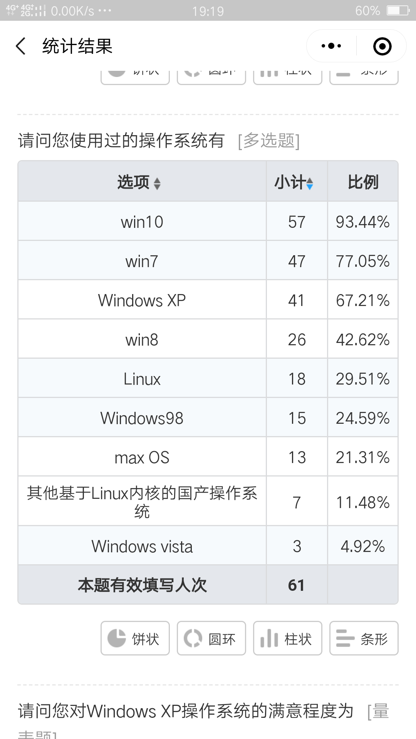The width and height of the screenshot is (416, 739).
Task: Tap the 比例 column header
Action: coord(363,182)
